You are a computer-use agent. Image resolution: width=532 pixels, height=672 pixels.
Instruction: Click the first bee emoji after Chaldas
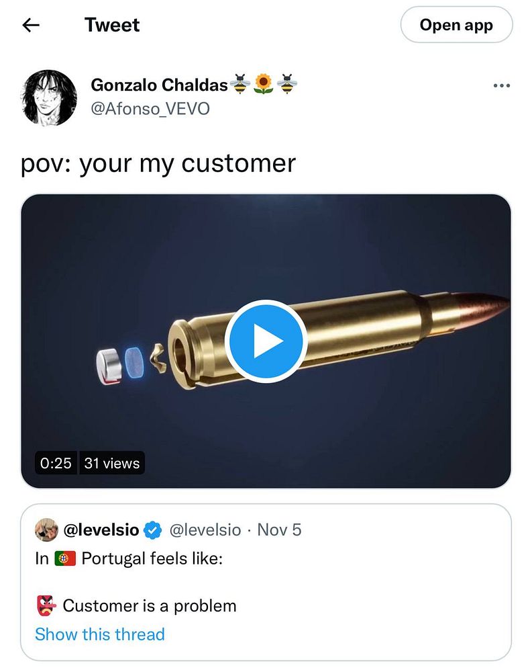click(240, 84)
